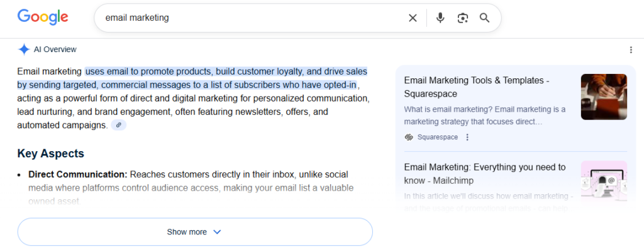Click the Squarespace logo icon
This screenshot has width=644, height=252.
[x=409, y=137]
